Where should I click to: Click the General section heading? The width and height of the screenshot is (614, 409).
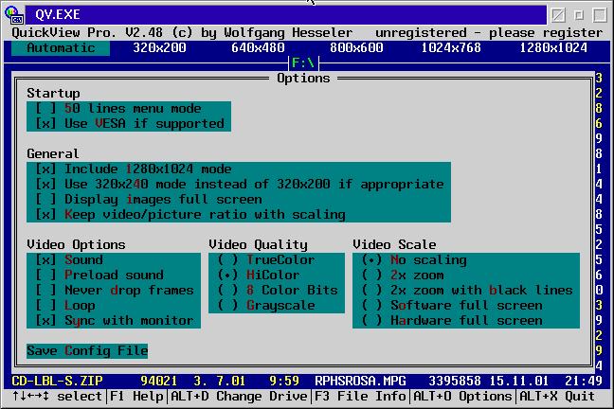pyautogui.click(x=53, y=153)
